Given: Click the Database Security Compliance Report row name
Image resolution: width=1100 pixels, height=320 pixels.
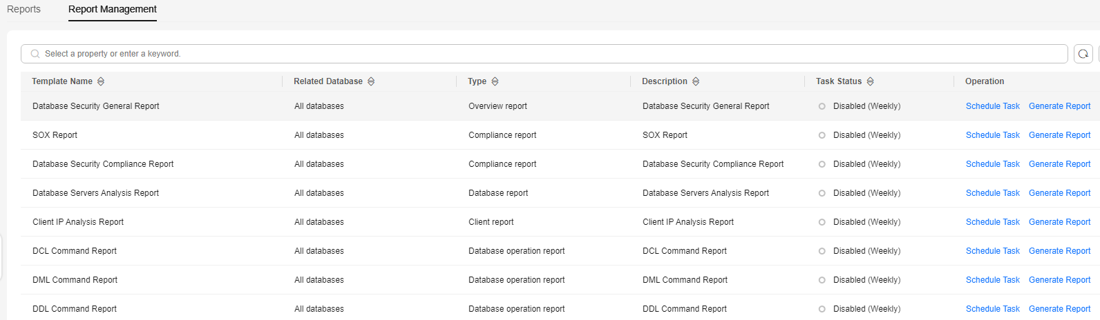Looking at the screenshot, I should point(103,164).
